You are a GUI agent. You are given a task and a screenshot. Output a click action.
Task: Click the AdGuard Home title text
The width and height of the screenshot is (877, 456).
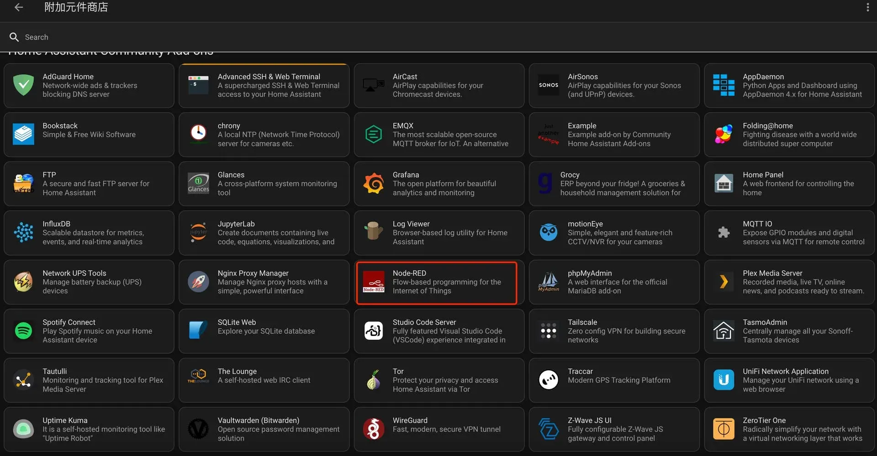pos(68,77)
